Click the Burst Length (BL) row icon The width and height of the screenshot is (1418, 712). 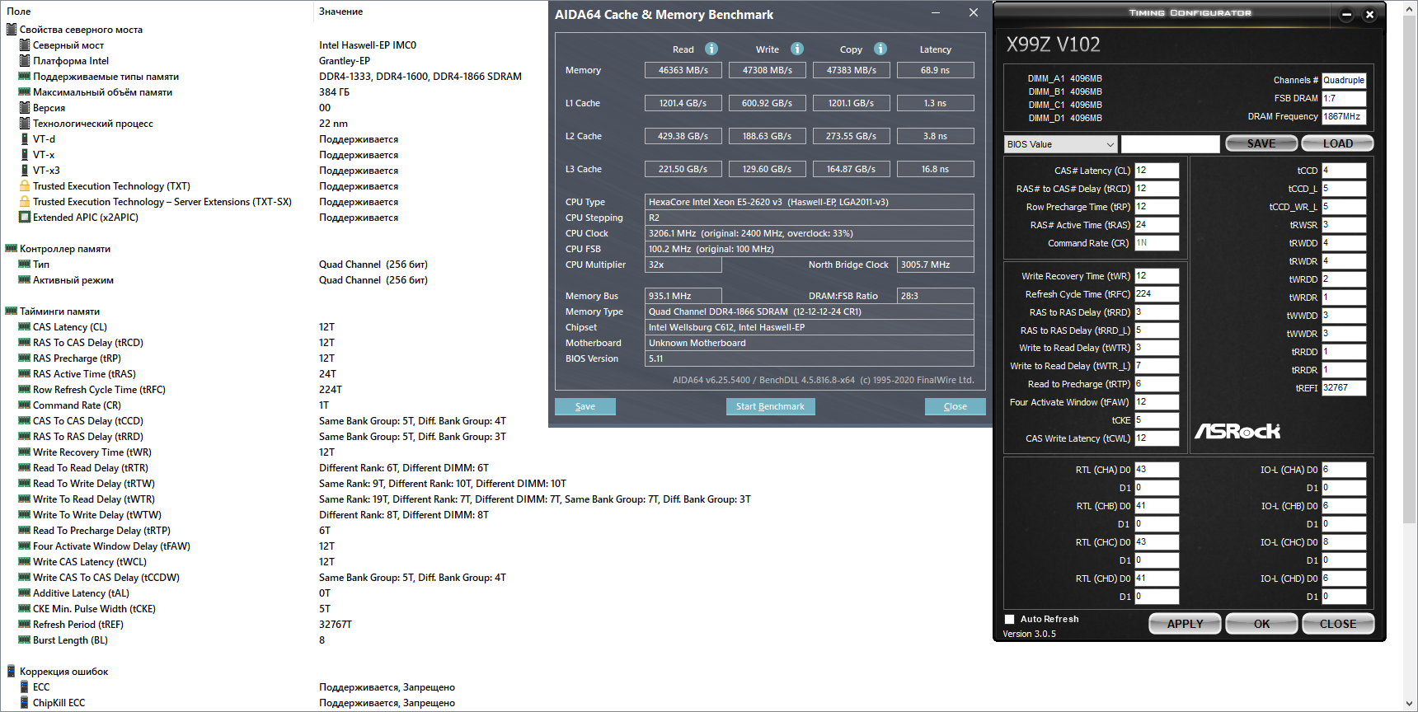[25, 640]
